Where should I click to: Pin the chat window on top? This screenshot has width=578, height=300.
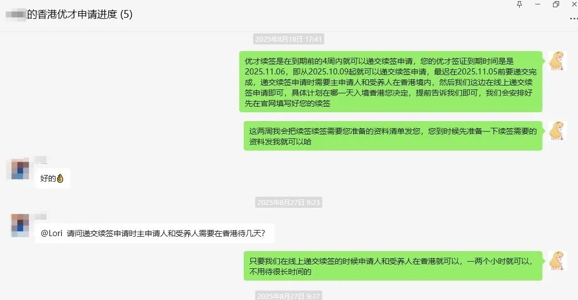[519, 4]
